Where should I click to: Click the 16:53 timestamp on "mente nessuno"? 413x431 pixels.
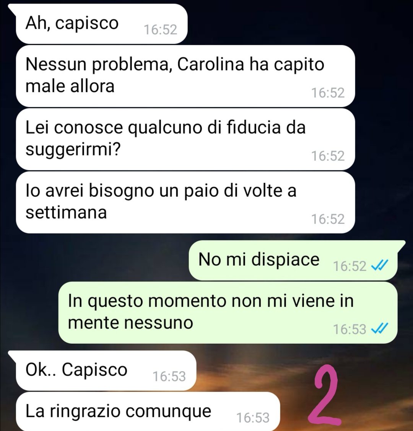click(350, 329)
